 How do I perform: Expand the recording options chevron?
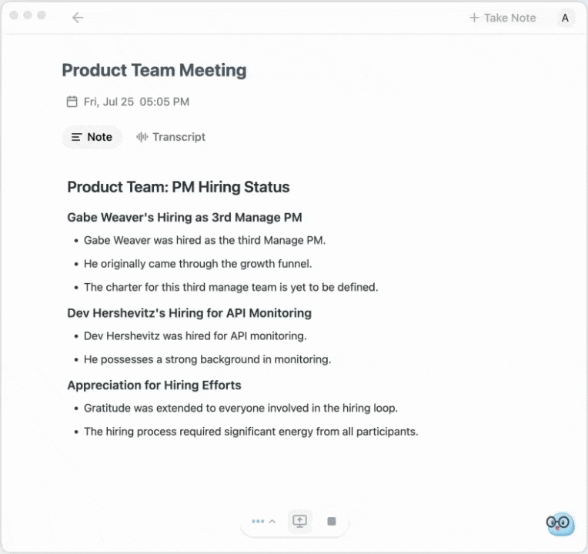pos(272,522)
